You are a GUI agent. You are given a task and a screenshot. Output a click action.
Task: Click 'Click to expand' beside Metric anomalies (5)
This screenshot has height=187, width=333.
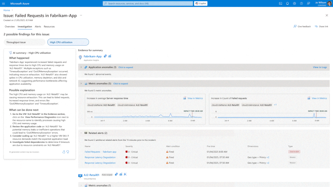(121, 84)
